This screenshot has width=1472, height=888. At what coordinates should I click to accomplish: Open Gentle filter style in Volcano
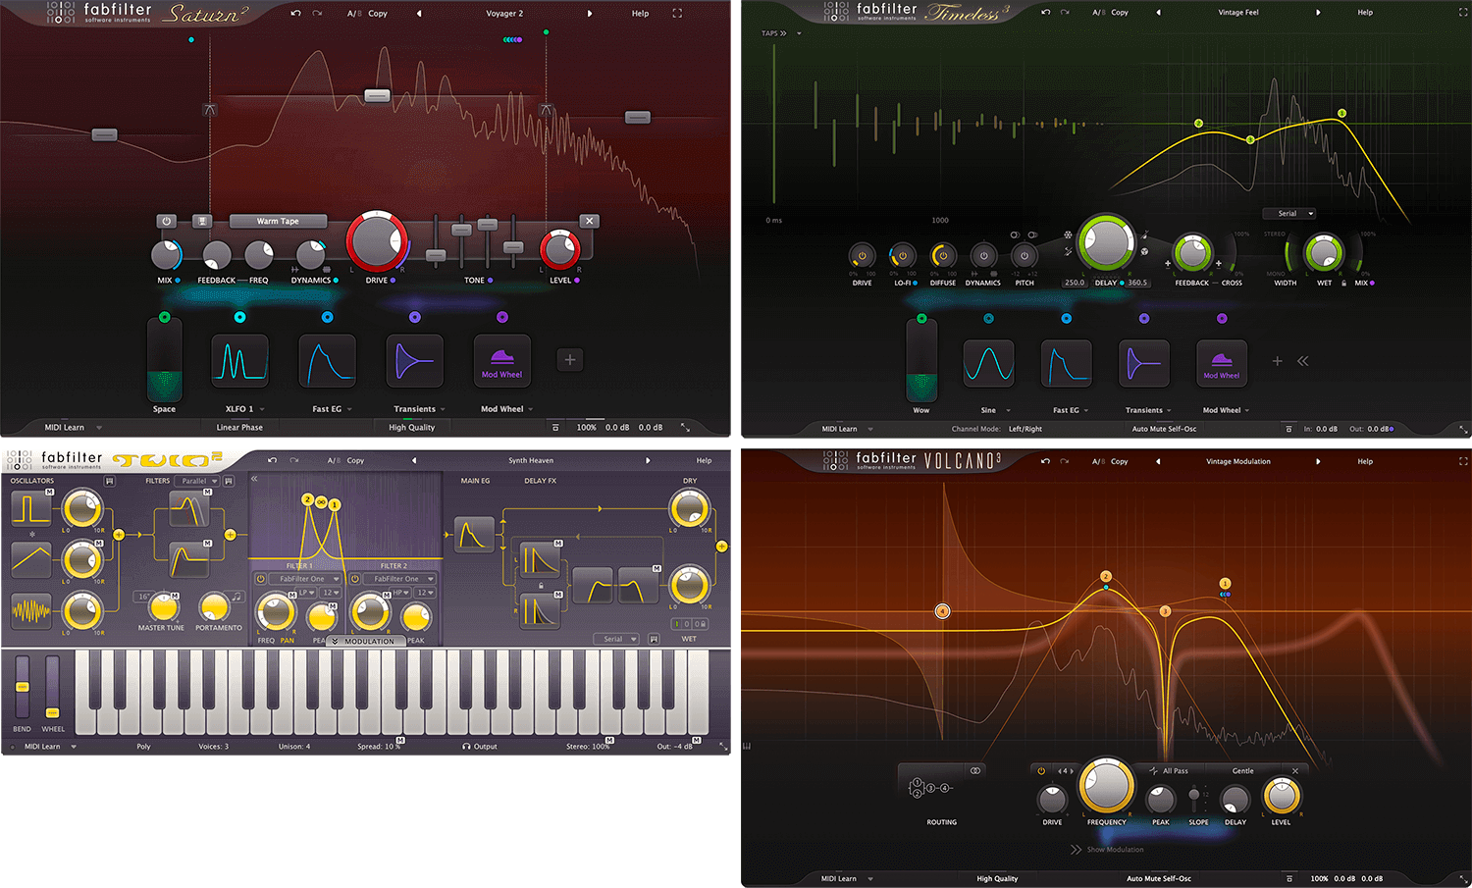click(x=1242, y=771)
